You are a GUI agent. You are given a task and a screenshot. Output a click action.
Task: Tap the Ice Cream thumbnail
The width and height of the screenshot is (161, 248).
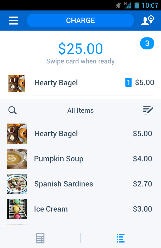(17, 209)
